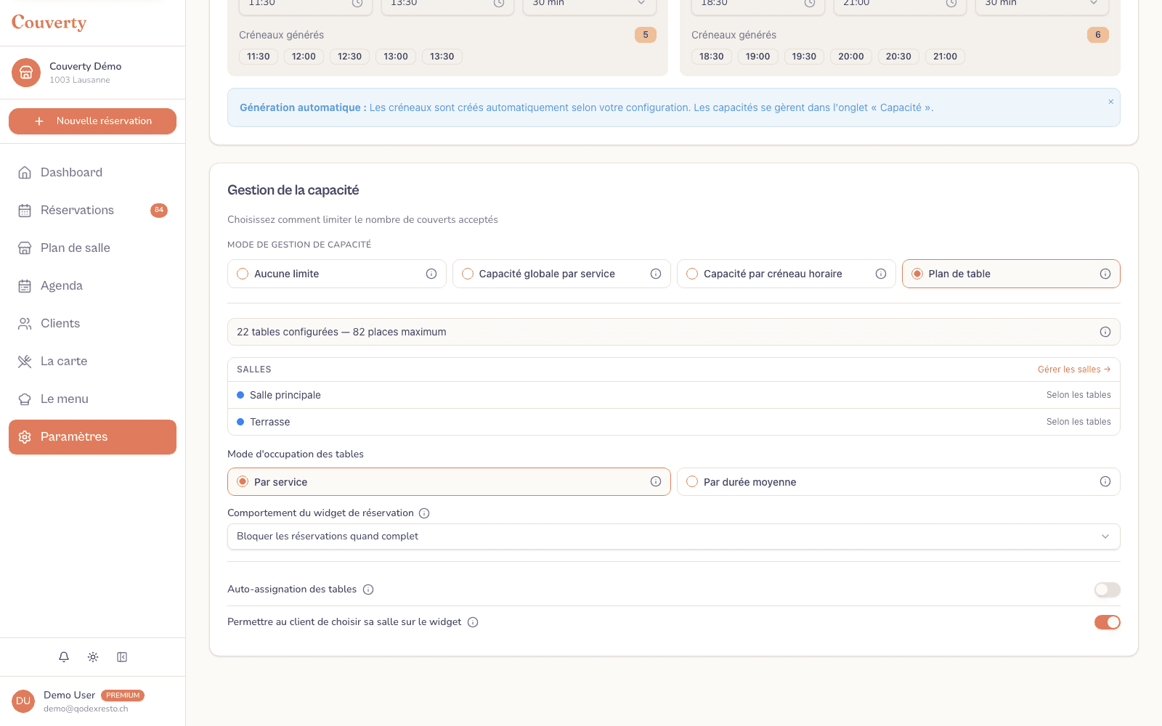Click the 84 reservations badge
Screen dimensions: 1162x726
click(159, 211)
